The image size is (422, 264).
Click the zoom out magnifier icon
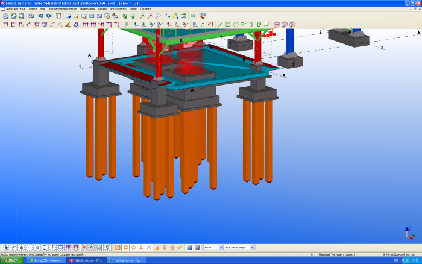click(150, 16)
